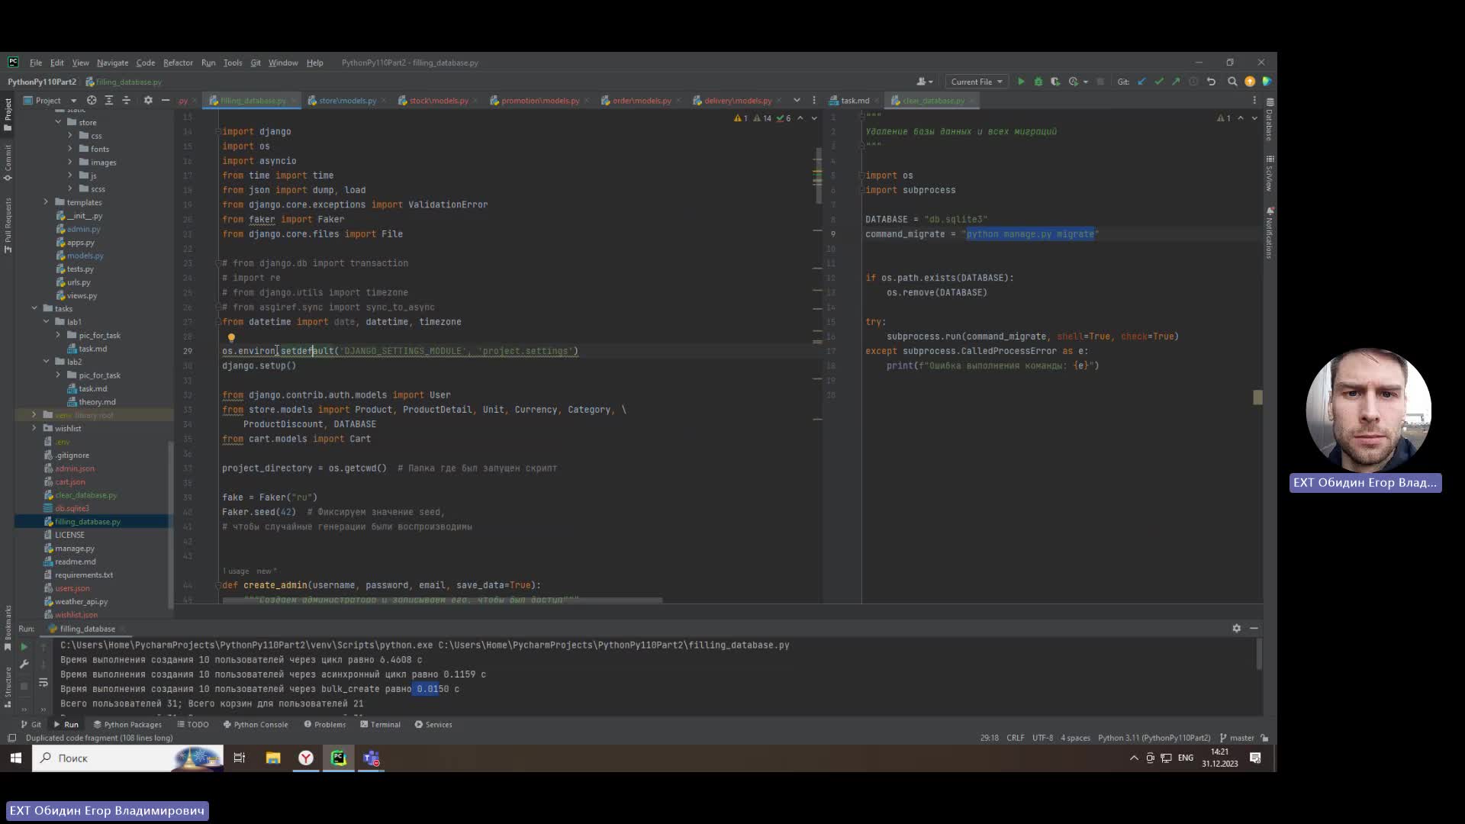The height and width of the screenshot is (824, 1465).
Task: Hide the Project panel with minus icon
Action: click(165, 100)
